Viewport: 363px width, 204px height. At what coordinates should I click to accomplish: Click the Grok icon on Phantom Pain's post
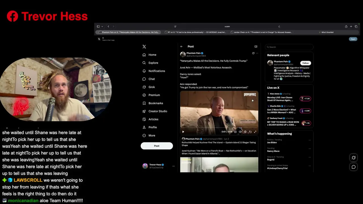point(253,53)
